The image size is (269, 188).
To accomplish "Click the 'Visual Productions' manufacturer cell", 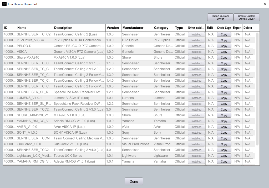I will (x=137, y=144).
